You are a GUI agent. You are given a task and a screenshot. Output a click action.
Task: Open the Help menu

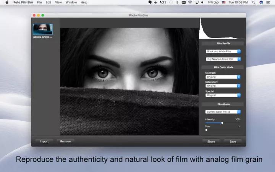coord(84,2)
